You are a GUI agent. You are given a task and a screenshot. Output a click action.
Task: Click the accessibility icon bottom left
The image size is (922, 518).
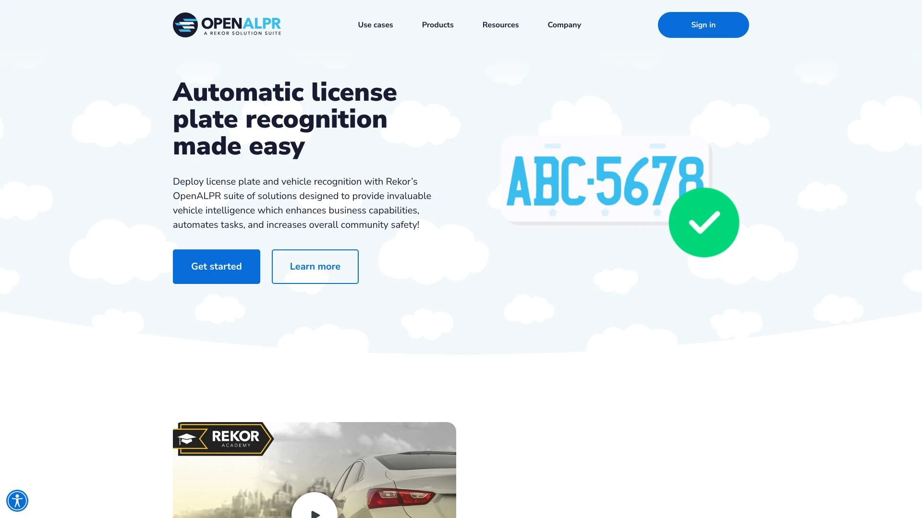click(x=17, y=501)
